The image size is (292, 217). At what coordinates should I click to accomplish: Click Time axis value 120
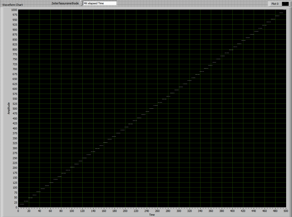click(x=82, y=211)
